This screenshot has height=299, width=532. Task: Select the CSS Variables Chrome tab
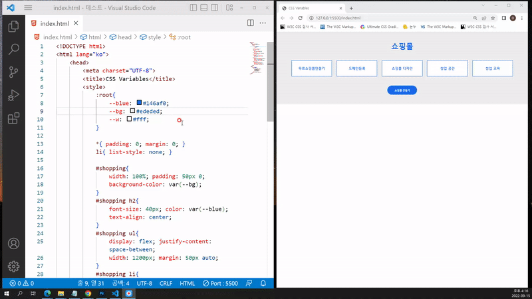click(312, 8)
